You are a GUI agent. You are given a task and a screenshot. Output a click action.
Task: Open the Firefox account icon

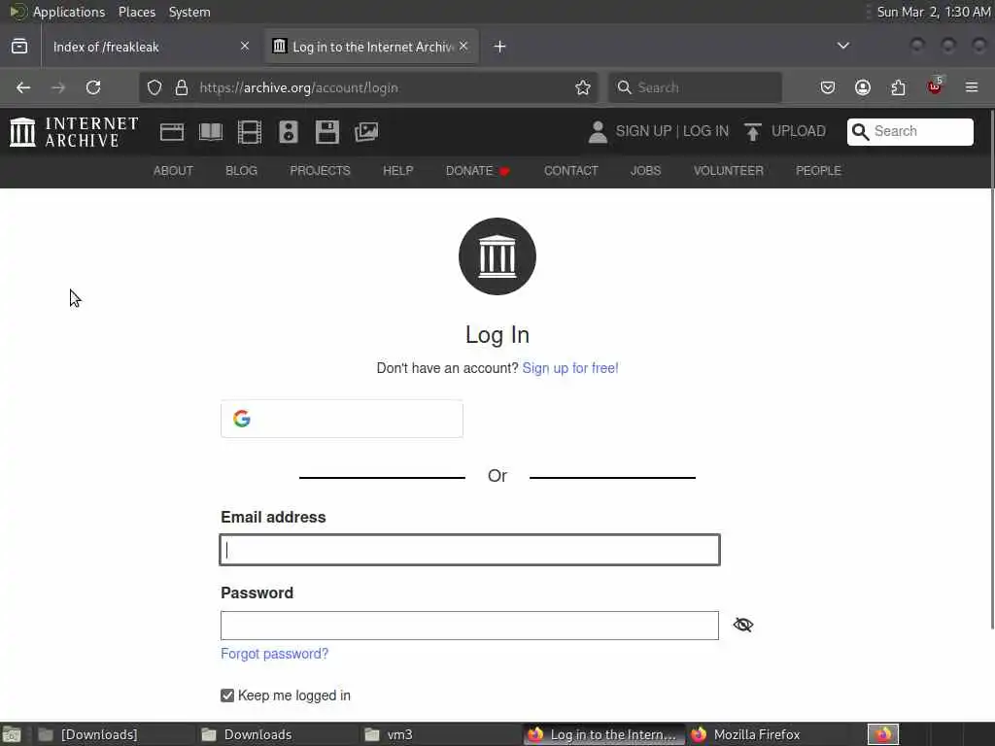point(863,87)
